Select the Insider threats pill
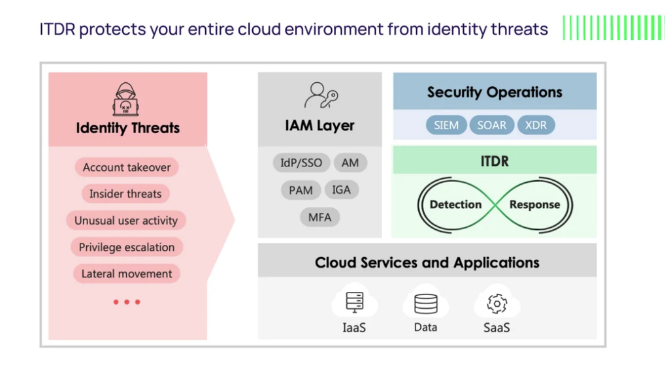Viewport: 669px width, 378px height. [125, 193]
